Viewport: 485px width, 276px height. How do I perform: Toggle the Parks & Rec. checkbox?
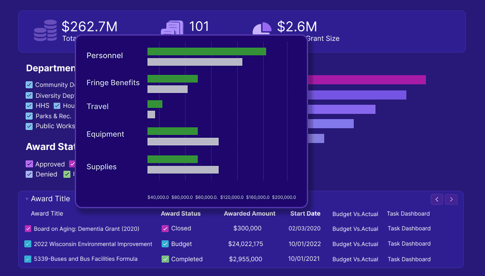29,116
